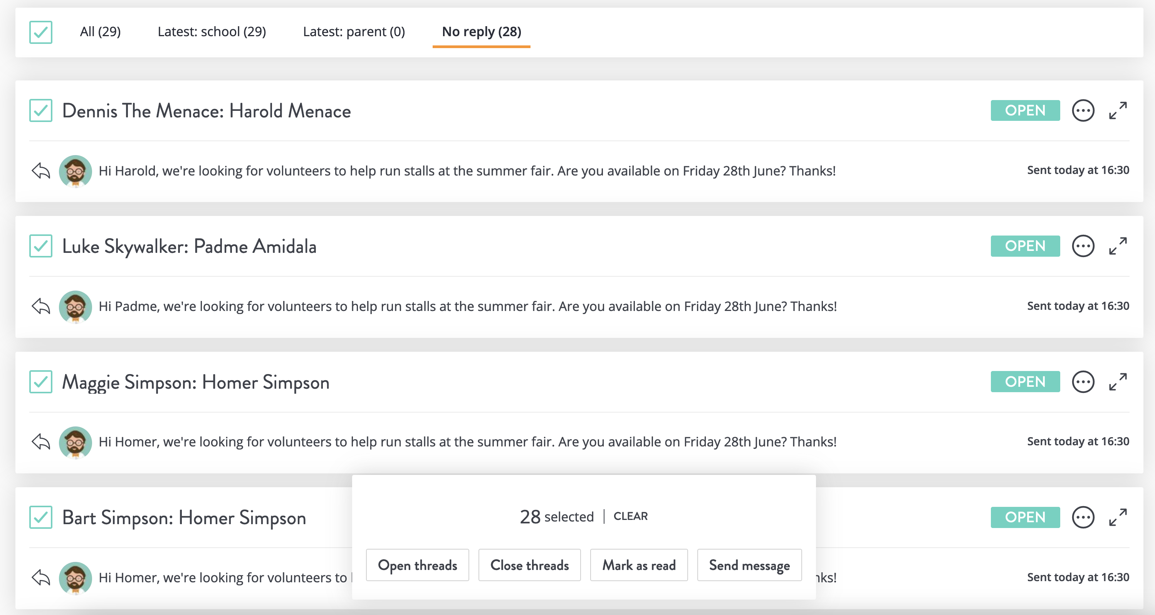The width and height of the screenshot is (1155, 615).
Task: Click the reply arrow in the Bart Simpson thread
Action: (x=41, y=577)
